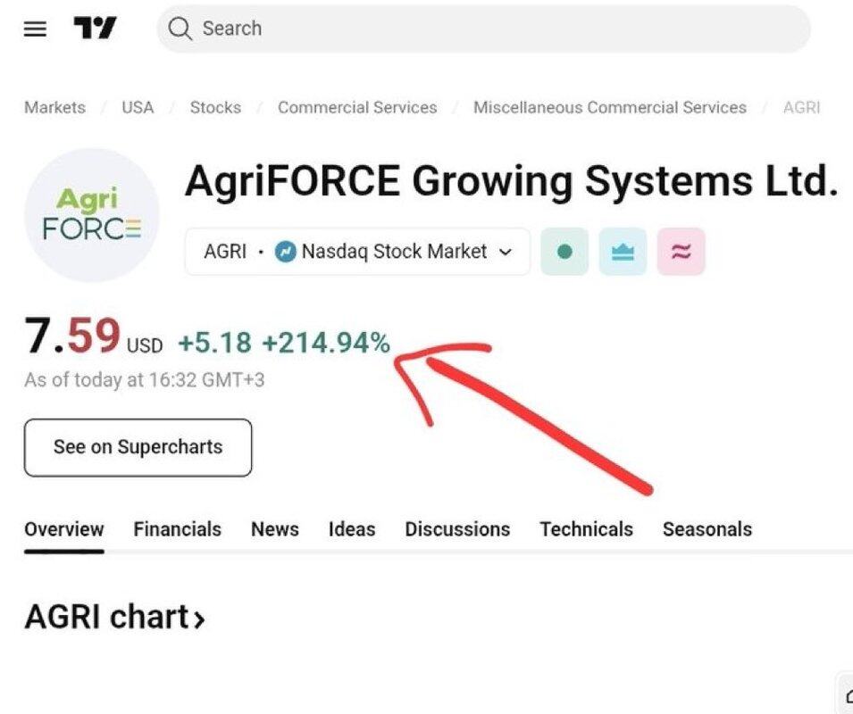Click the green market-open dot badge
Screen dimensions: 853x714
[564, 252]
